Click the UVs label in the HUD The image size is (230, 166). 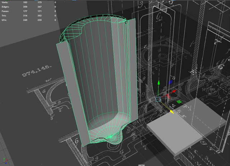4,20
